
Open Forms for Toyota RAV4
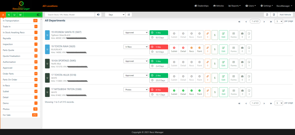pos(233,50)
